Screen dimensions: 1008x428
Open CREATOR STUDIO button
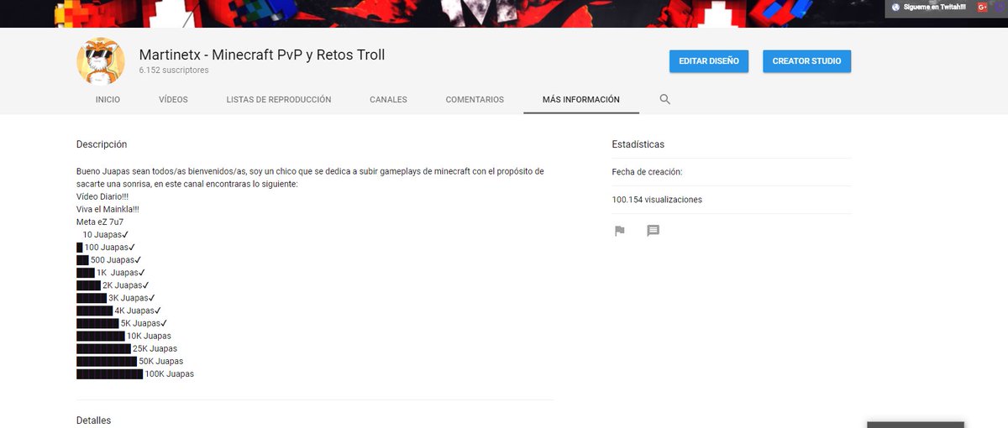tap(807, 61)
